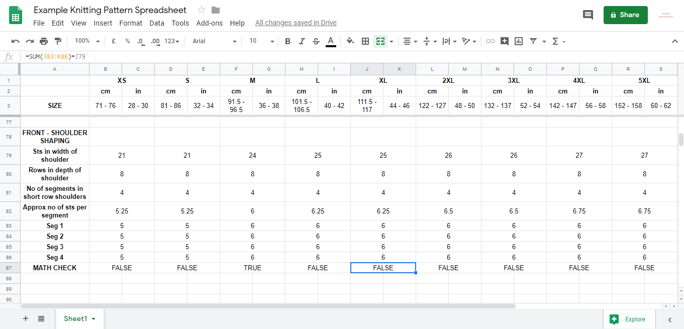Image resolution: width=684 pixels, height=329 pixels.
Task: Open the font family dropdown
Action: pos(214,41)
